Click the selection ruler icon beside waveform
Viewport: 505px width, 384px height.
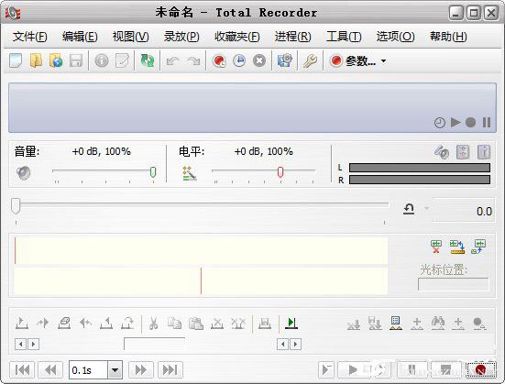(457, 247)
